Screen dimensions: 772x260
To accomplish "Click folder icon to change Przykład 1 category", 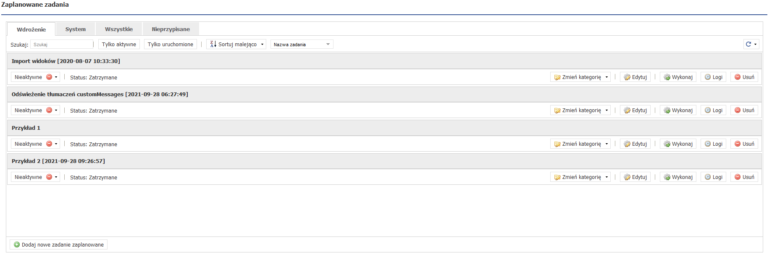I will [x=557, y=144].
